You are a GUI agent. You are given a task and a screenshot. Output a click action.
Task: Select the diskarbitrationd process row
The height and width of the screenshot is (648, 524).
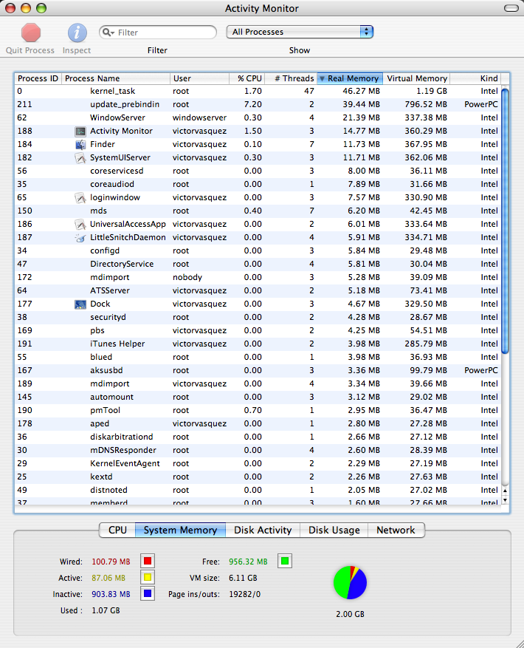click(258, 437)
